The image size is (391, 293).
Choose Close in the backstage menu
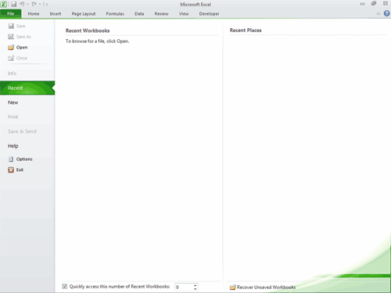click(17, 58)
